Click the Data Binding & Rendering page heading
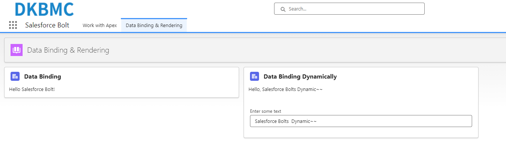 click(x=68, y=50)
